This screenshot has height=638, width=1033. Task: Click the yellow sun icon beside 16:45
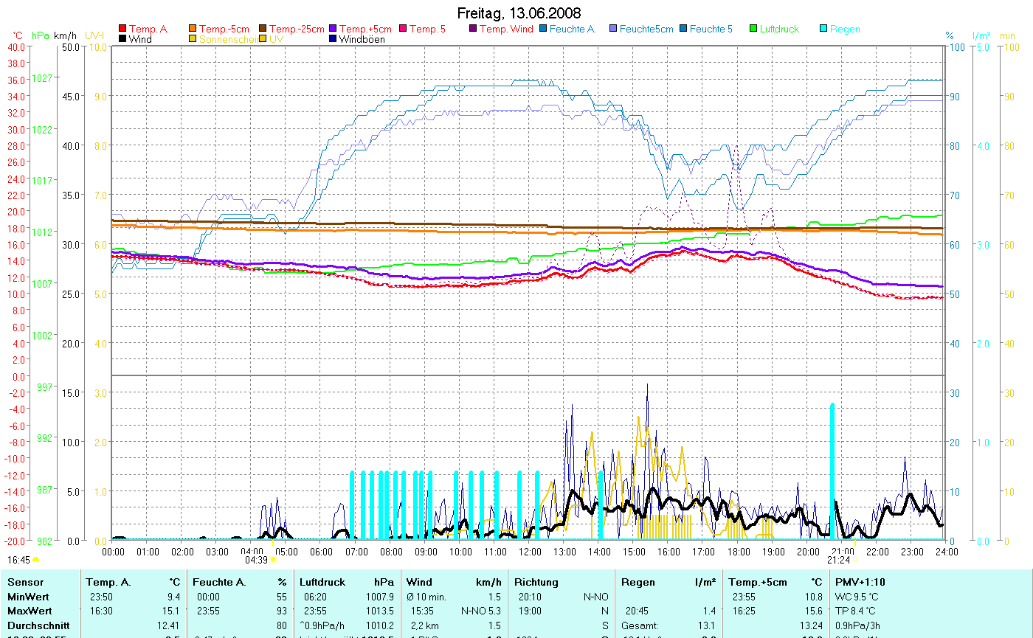35,561
